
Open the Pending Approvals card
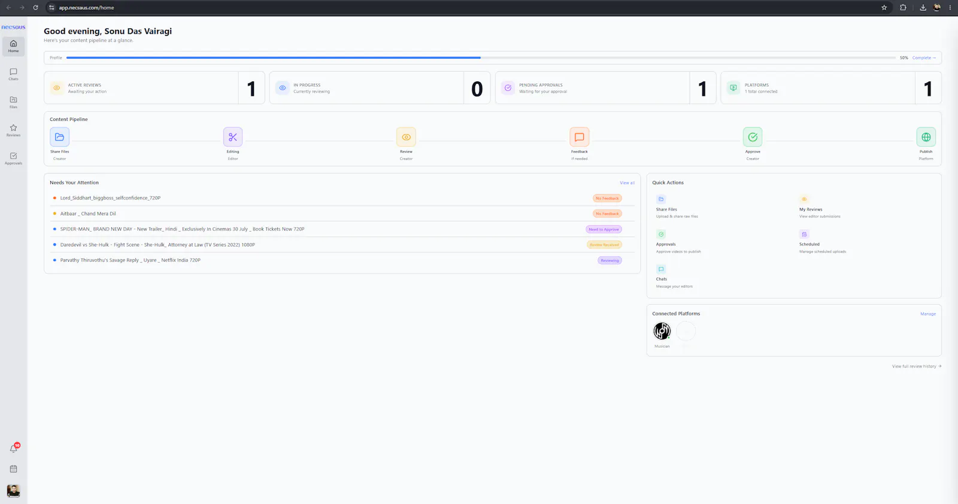coord(605,88)
